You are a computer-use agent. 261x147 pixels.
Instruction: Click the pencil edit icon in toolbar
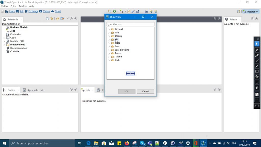click(129, 11)
